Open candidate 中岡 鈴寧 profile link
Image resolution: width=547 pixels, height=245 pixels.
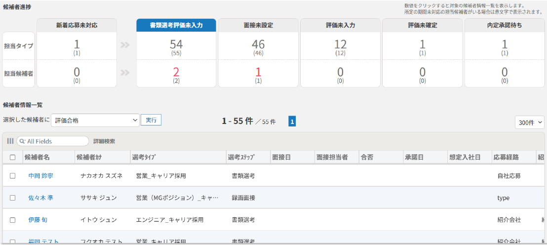click(x=40, y=175)
